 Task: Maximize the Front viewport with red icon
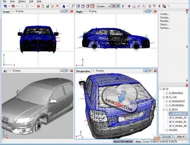pos(72,11)
